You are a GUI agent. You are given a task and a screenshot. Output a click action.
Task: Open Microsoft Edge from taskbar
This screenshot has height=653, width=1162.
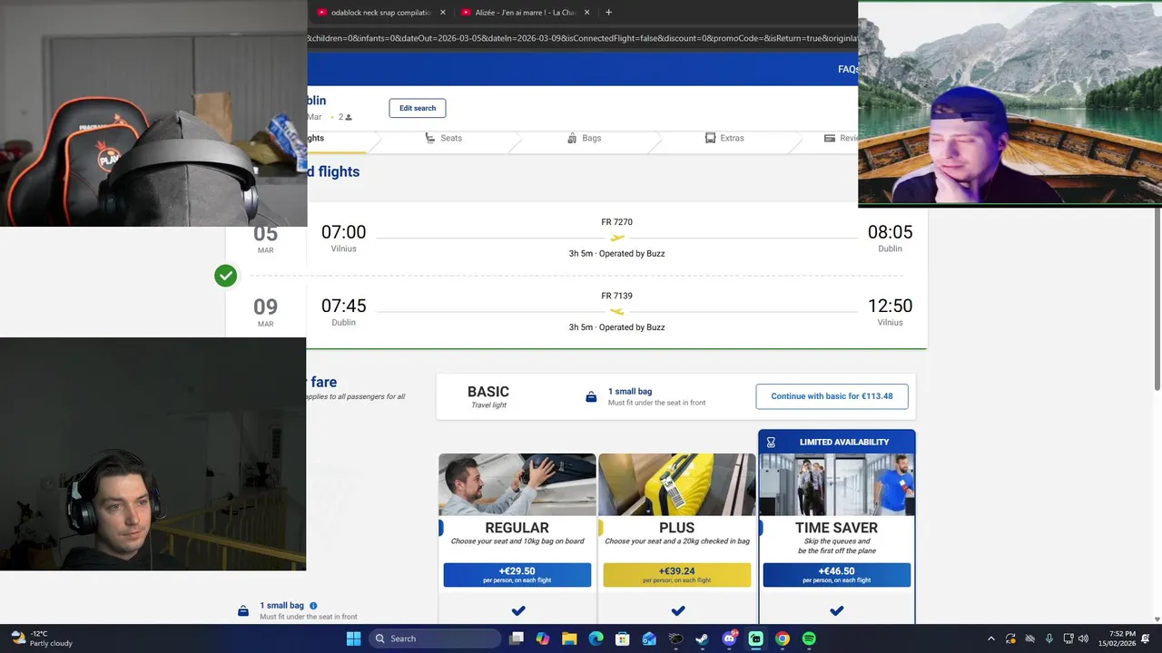[596, 638]
